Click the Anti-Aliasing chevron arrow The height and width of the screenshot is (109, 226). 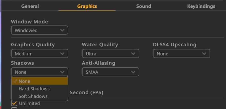pyautogui.click(x=133, y=72)
